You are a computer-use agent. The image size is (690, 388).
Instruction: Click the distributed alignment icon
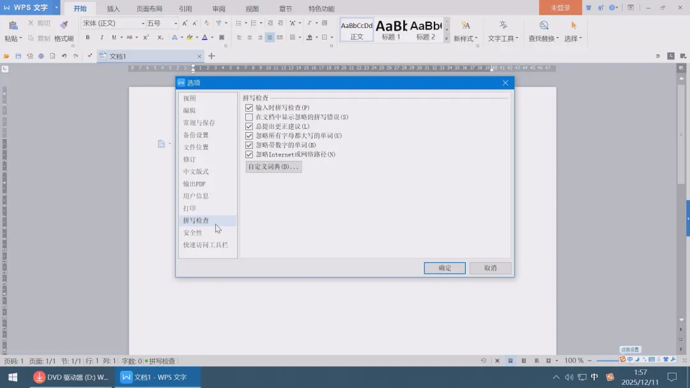point(280,38)
